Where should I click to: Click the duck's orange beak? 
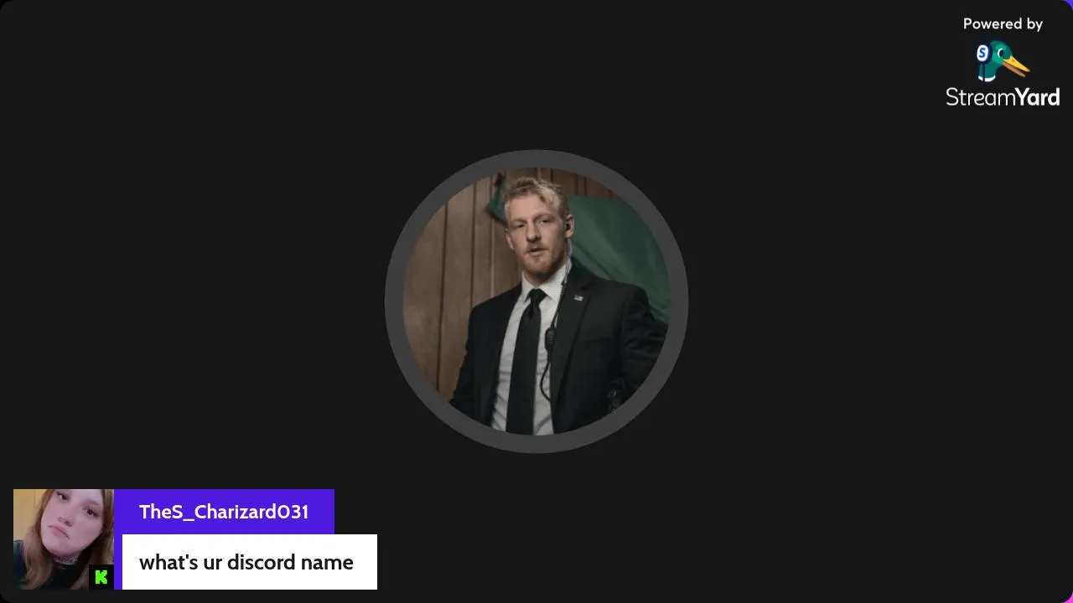tap(1016, 64)
